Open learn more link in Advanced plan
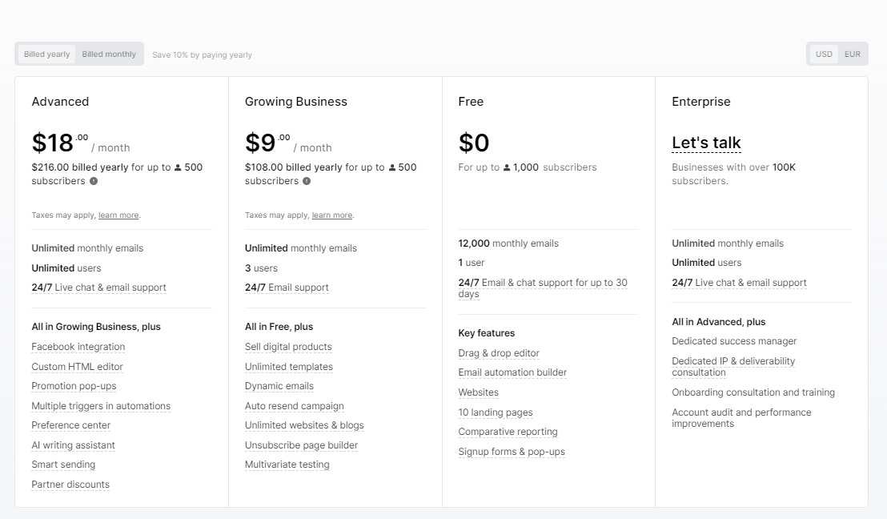The width and height of the screenshot is (887, 519). click(x=118, y=215)
